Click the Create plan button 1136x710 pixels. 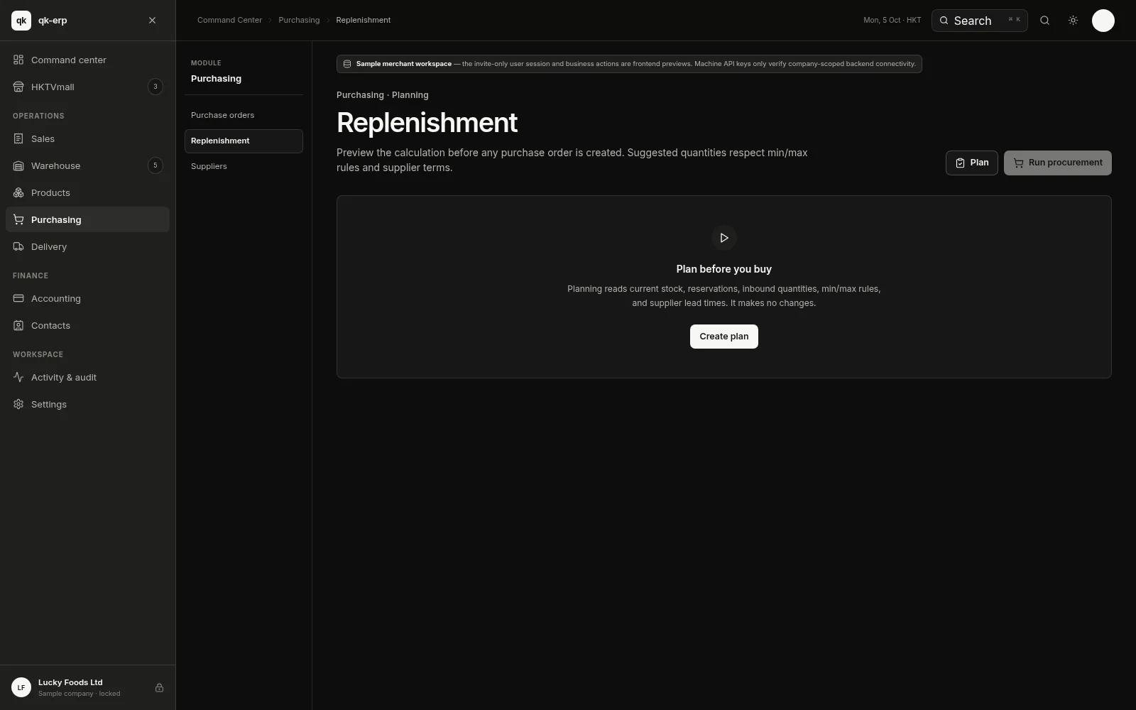point(723,337)
